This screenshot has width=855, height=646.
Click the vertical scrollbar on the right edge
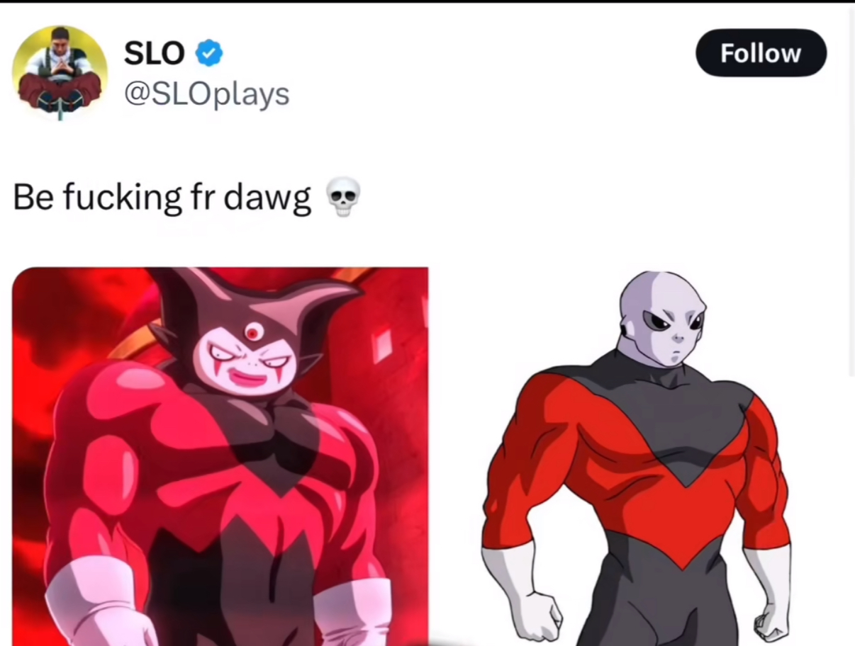tap(851, 191)
